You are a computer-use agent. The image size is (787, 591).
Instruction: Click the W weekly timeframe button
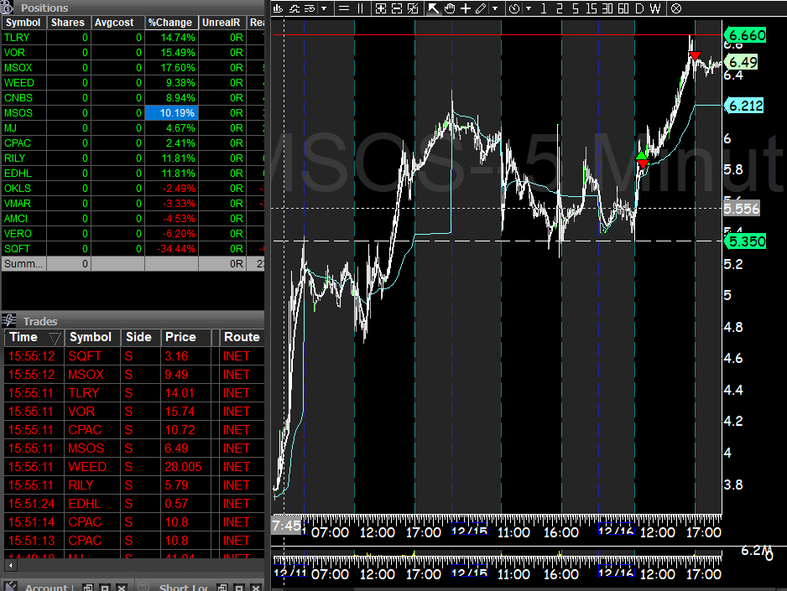(655, 8)
